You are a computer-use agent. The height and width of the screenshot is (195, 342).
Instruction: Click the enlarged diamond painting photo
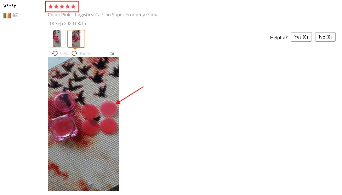(84, 124)
